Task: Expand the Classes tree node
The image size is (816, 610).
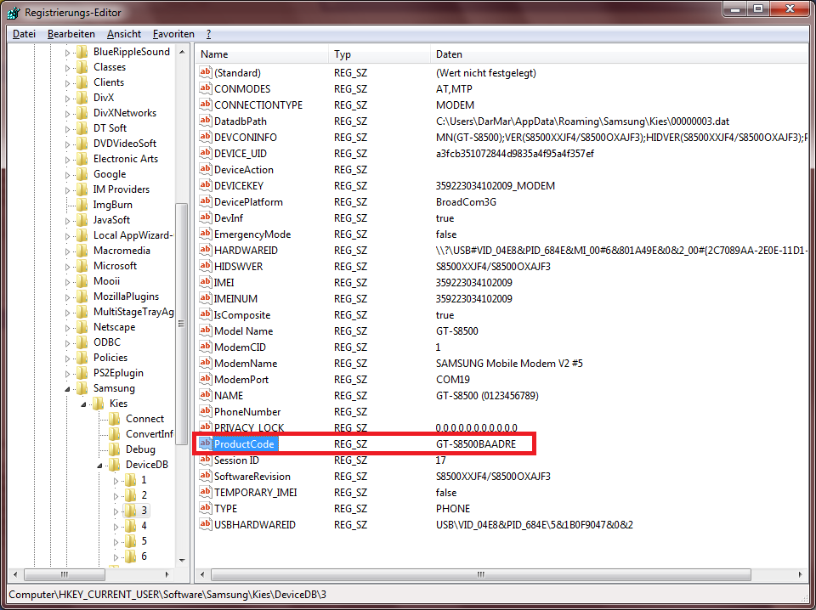Action: click(67, 68)
